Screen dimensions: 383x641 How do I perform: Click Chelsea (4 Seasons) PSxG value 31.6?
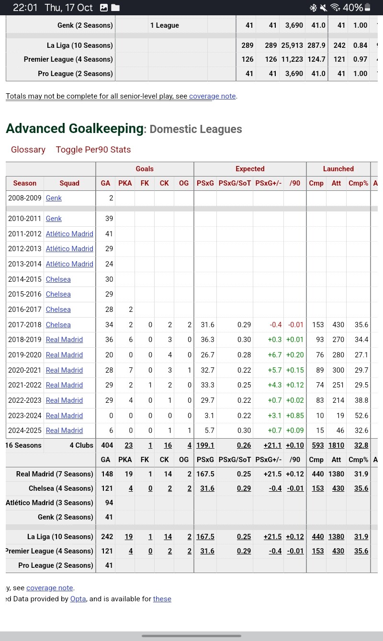[x=207, y=488]
